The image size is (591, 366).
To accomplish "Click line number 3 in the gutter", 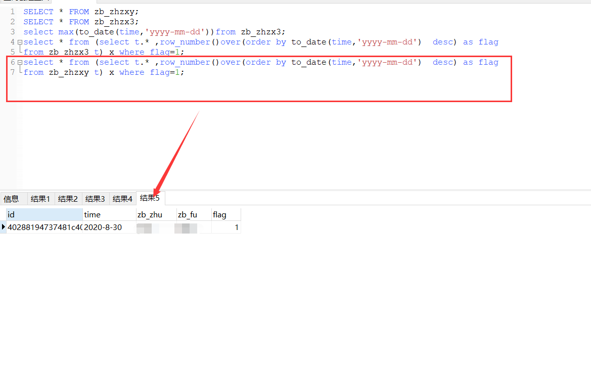I will click(13, 32).
